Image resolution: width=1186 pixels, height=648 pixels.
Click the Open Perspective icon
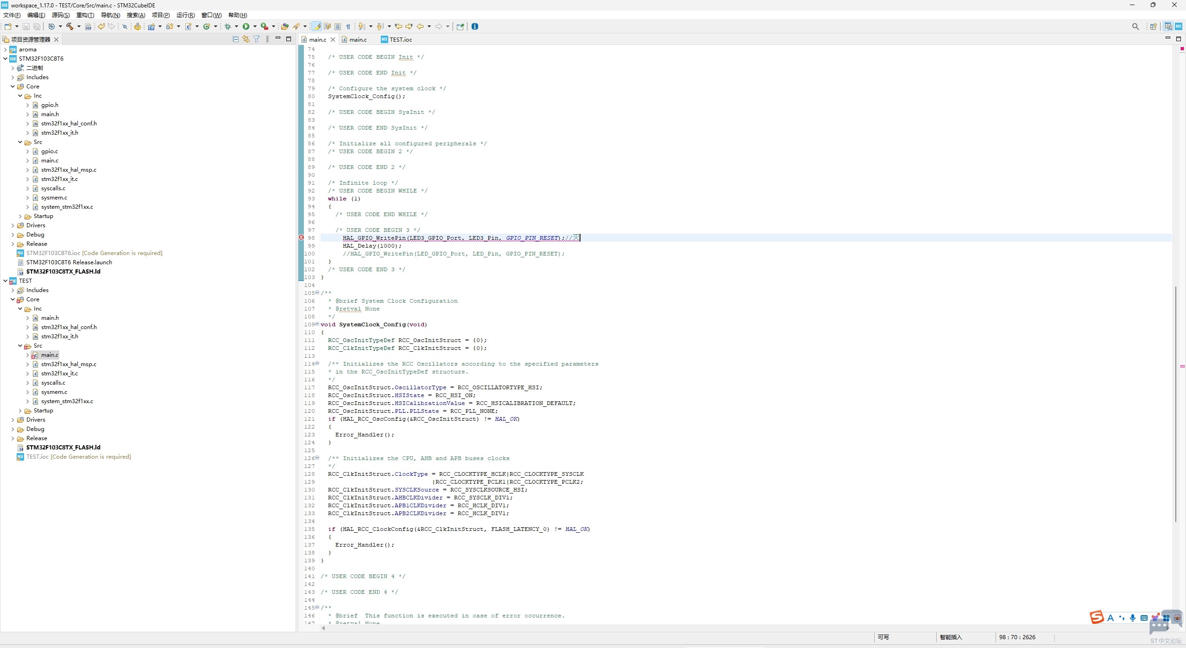tap(1154, 26)
